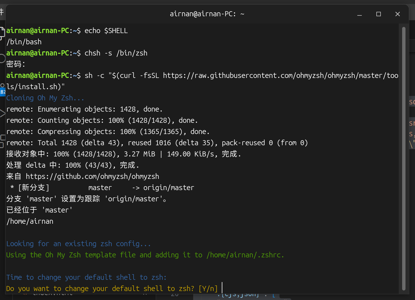Click the terminal vertical scrollbar
Image resolution: width=415 pixels, height=300 pixels.
(404, 157)
